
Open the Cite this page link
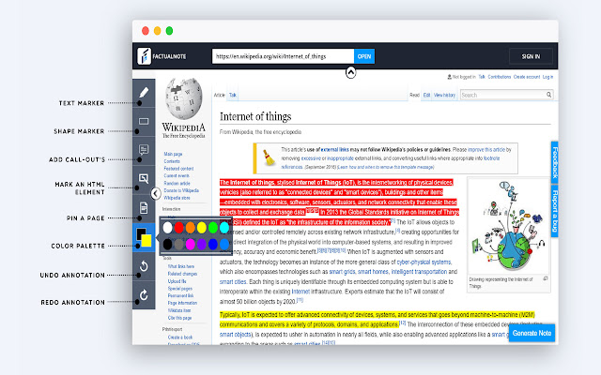click(x=179, y=318)
